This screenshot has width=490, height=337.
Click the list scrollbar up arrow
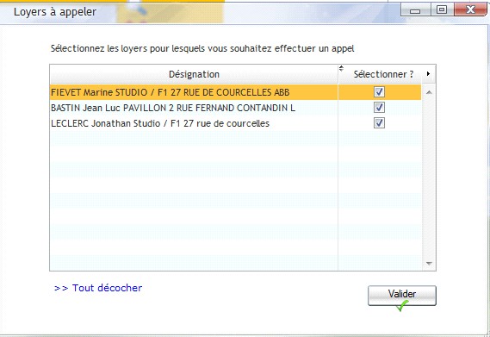[429, 92]
